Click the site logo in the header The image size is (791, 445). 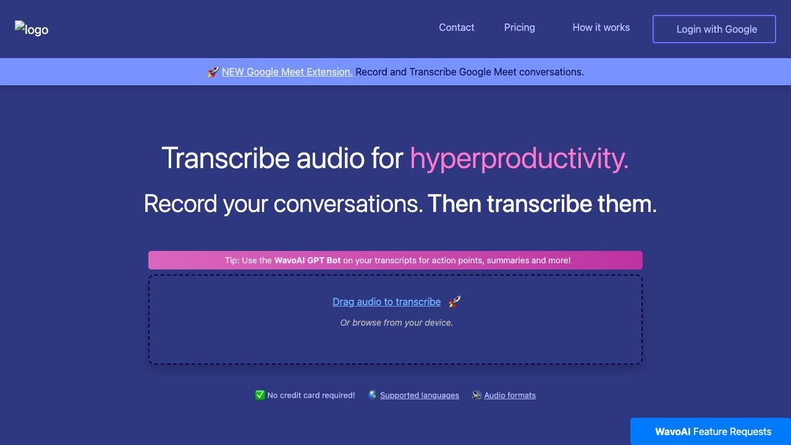tap(32, 29)
